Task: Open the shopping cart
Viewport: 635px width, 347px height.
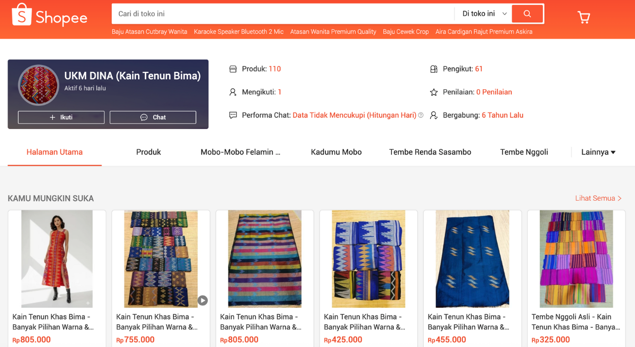Action: (x=584, y=17)
